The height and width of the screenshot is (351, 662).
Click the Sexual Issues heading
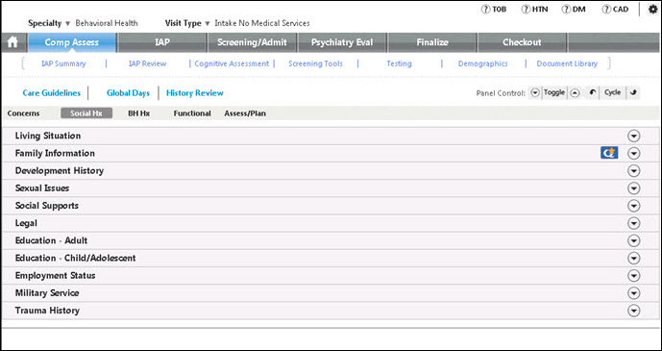[42, 188]
